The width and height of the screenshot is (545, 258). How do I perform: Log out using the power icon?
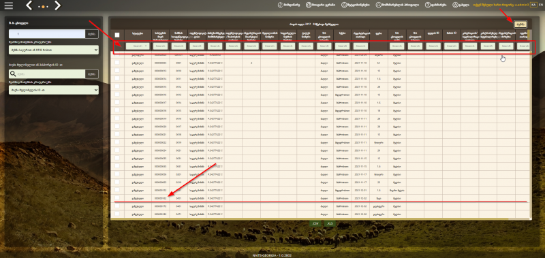(x=455, y=5)
